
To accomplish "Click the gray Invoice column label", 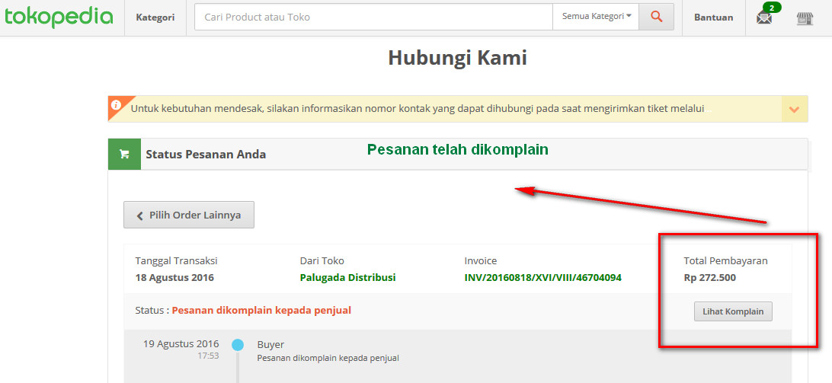I will tap(480, 261).
